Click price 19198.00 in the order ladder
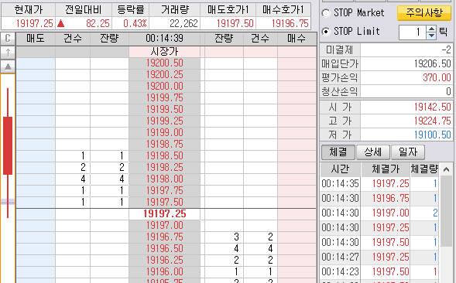The height and width of the screenshot is (283, 456). [x=165, y=179]
